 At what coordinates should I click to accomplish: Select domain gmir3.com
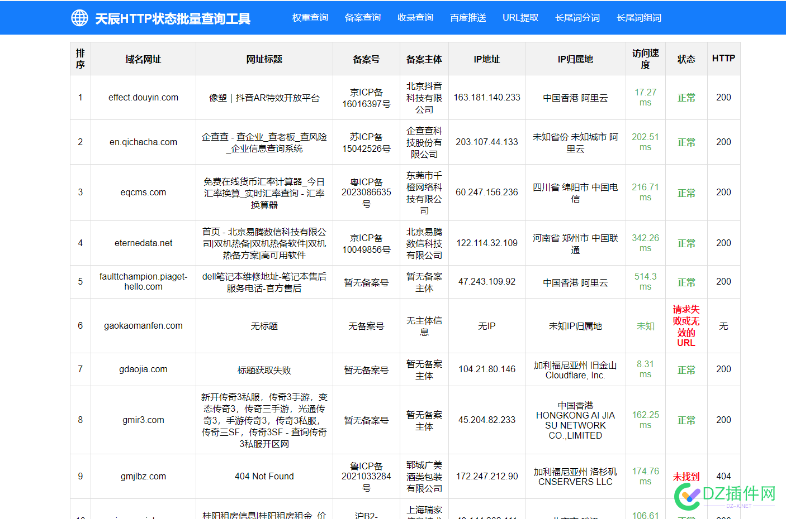(143, 420)
